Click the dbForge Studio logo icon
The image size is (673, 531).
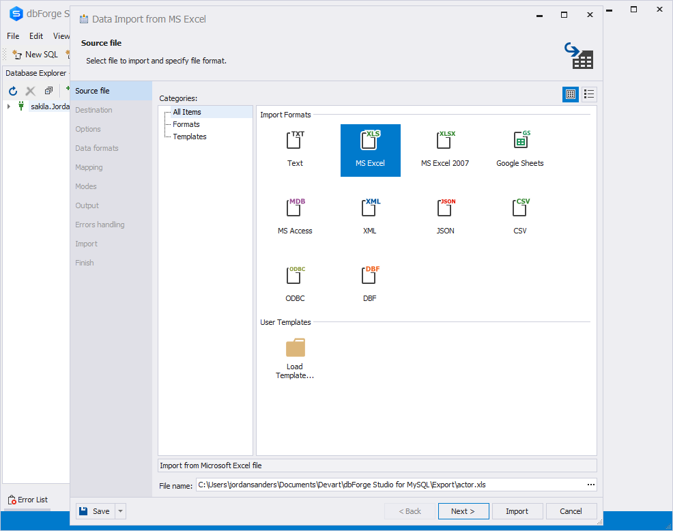[16, 14]
